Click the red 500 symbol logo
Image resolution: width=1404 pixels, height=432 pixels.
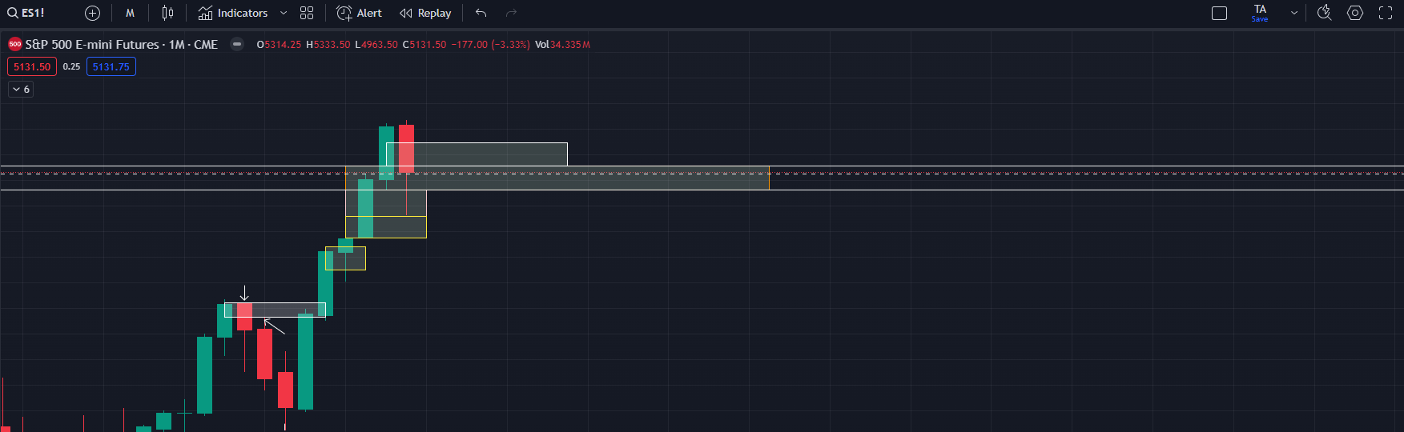(14, 44)
